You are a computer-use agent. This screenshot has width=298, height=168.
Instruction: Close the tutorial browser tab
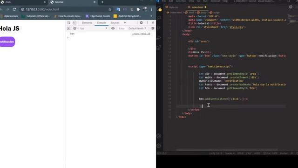(95, 2)
